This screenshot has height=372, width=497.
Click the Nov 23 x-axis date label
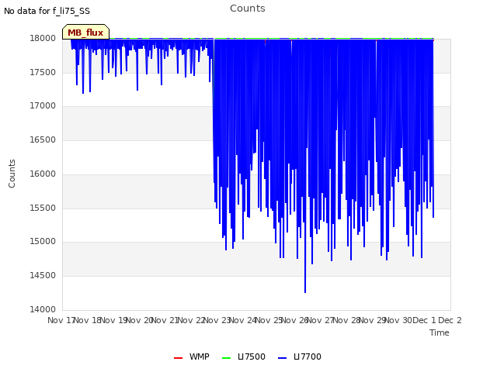point(217,320)
